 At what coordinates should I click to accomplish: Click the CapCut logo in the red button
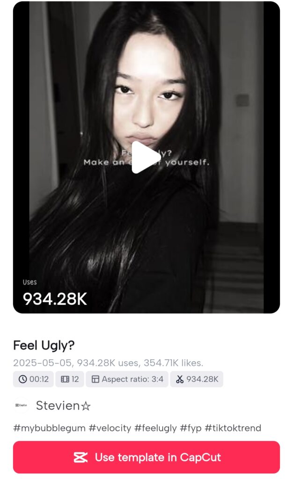click(81, 457)
